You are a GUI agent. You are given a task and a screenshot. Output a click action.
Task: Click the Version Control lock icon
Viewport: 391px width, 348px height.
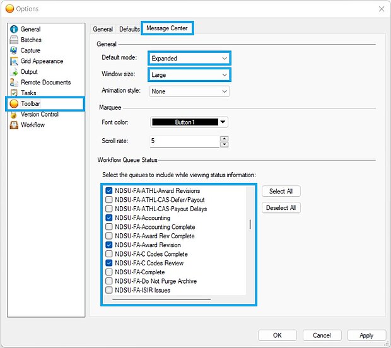[14, 114]
